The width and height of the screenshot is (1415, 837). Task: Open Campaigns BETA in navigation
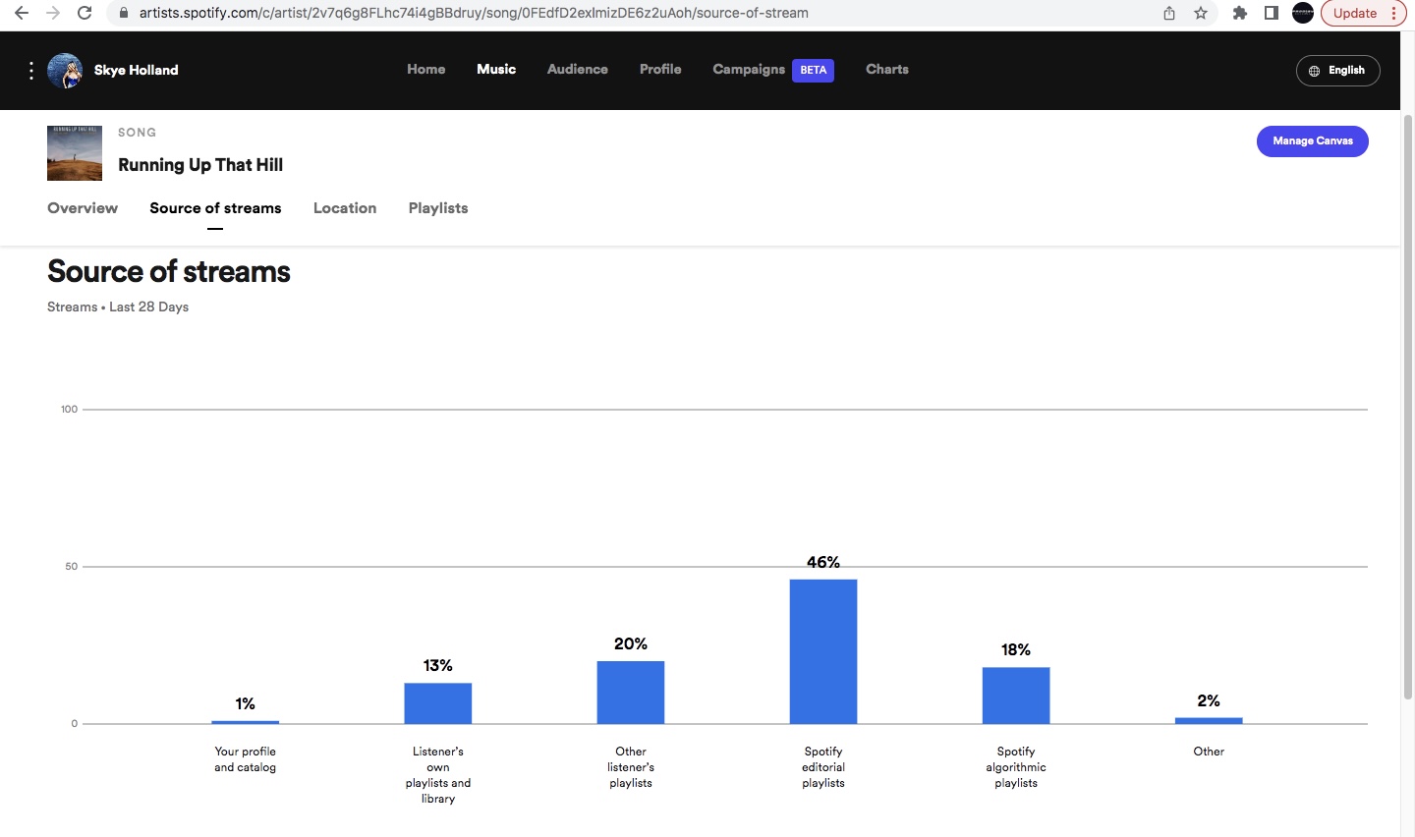tap(772, 70)
